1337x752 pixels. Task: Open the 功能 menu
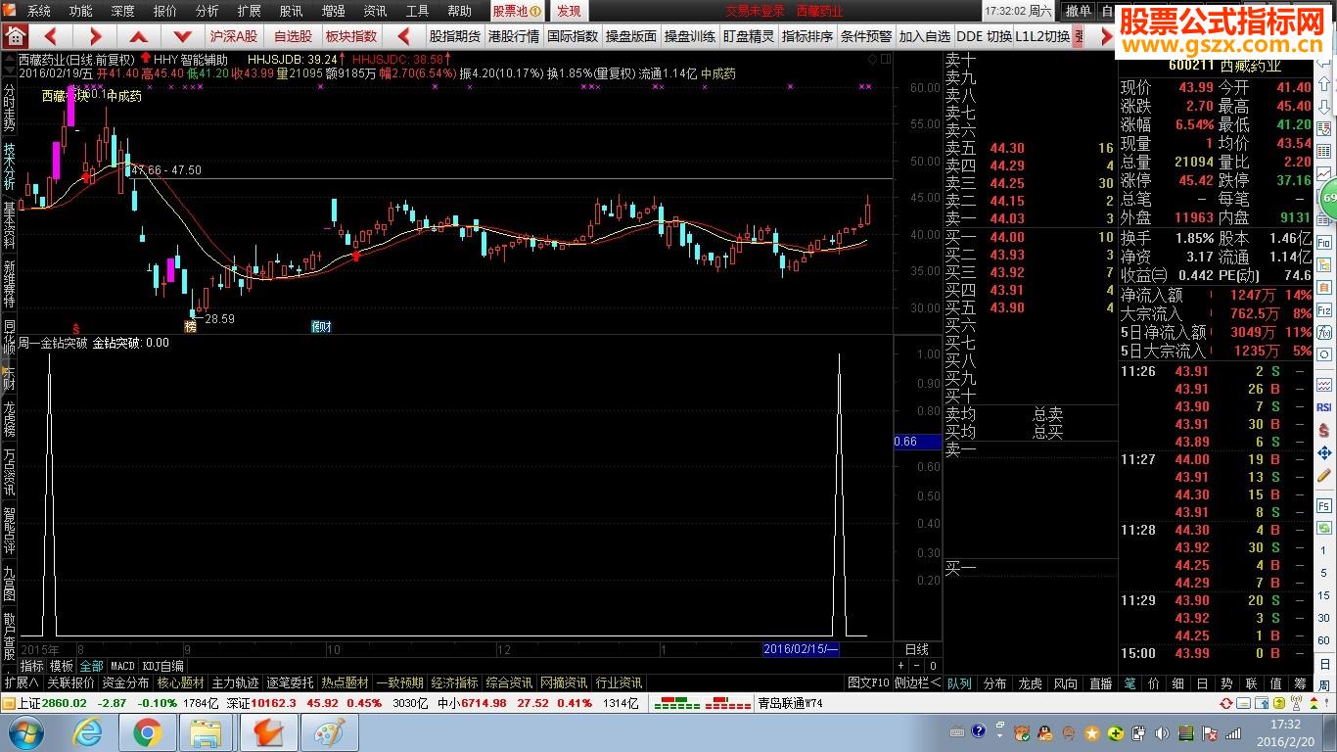point(81,11)
